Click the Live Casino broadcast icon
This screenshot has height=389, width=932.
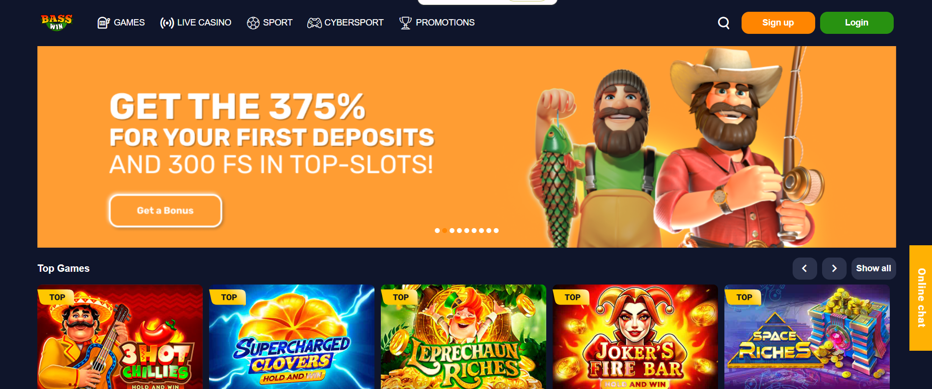pyautogui.click(x=167, y=23)
